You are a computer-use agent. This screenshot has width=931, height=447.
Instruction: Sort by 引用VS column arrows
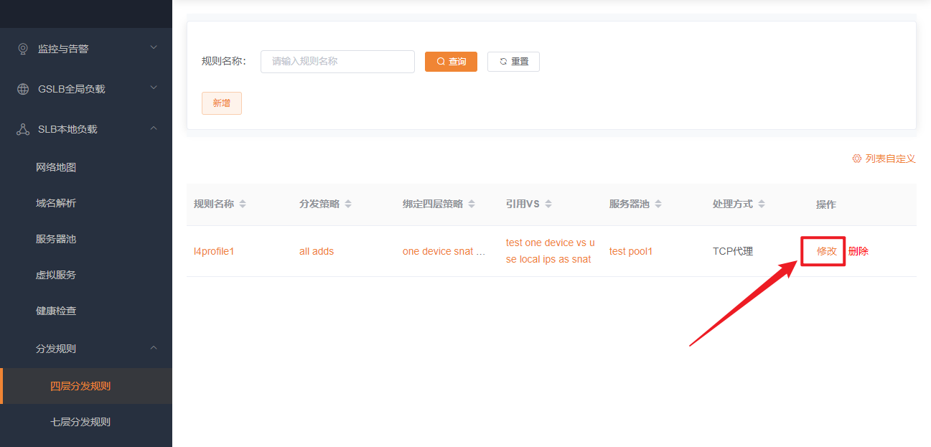(548, 204)
